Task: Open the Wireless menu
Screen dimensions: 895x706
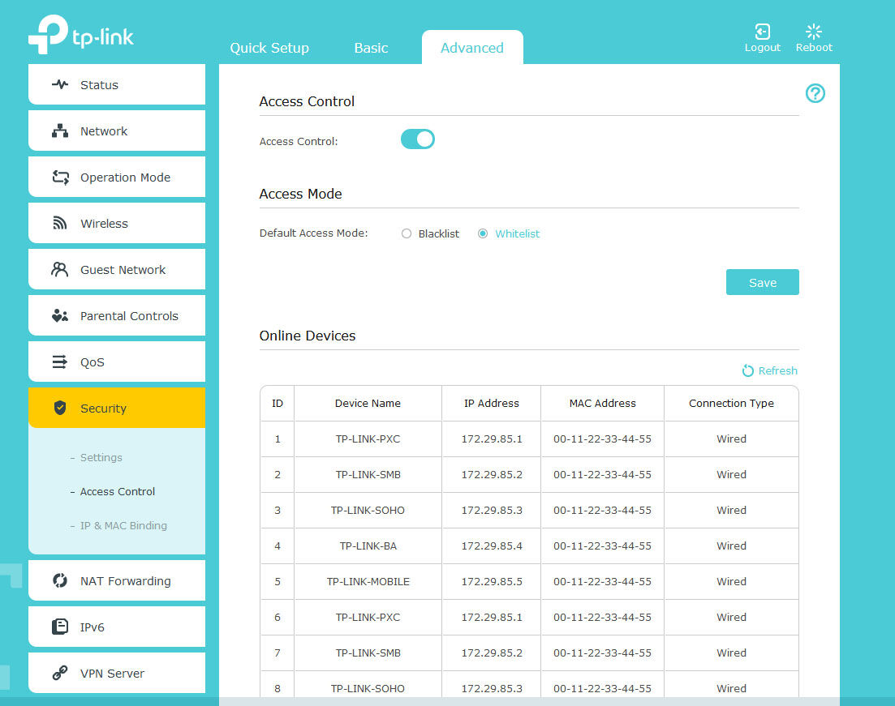Action: [117, 223]
